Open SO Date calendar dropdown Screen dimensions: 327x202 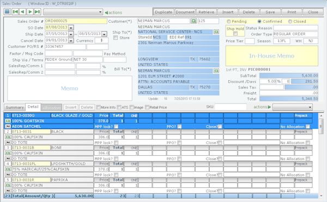tap(71, 28)
